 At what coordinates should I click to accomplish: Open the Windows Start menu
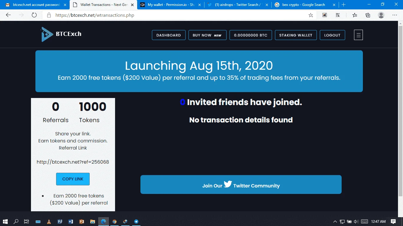click(x=5, y=221)
